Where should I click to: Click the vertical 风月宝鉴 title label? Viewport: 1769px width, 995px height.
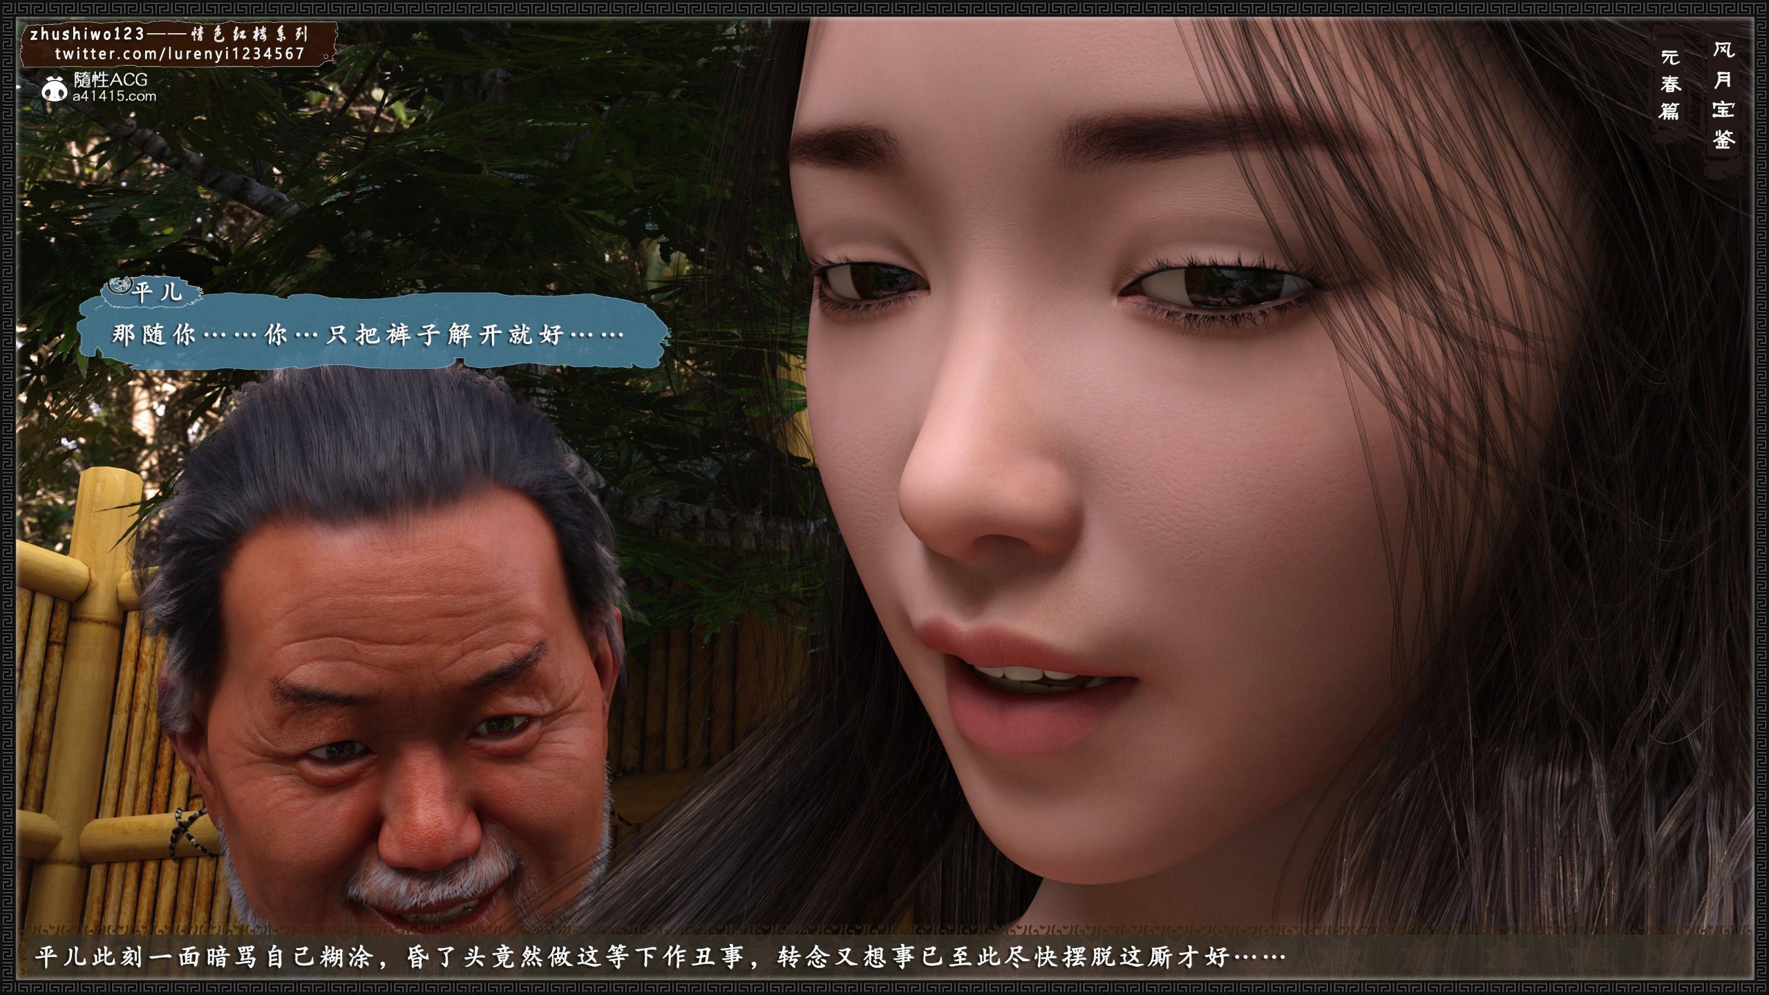1723,95
